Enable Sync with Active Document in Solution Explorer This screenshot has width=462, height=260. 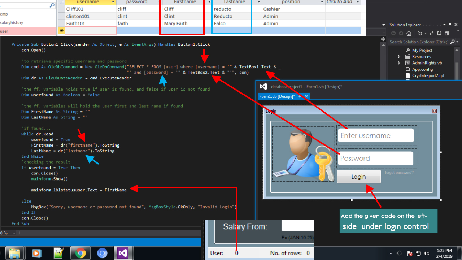tap(432, 33)
